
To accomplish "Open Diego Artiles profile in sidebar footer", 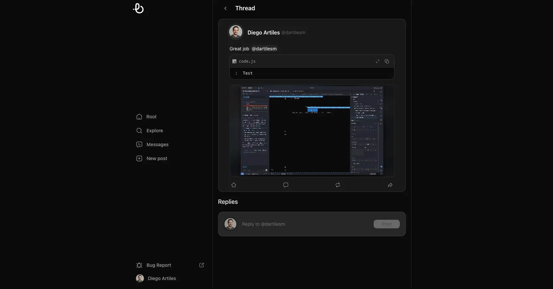I will click(x=162, y=278).
